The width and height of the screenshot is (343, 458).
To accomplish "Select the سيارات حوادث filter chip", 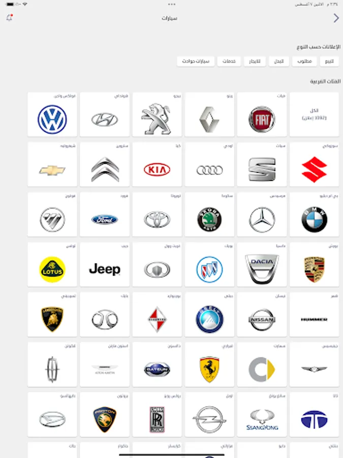I will 196,61.
